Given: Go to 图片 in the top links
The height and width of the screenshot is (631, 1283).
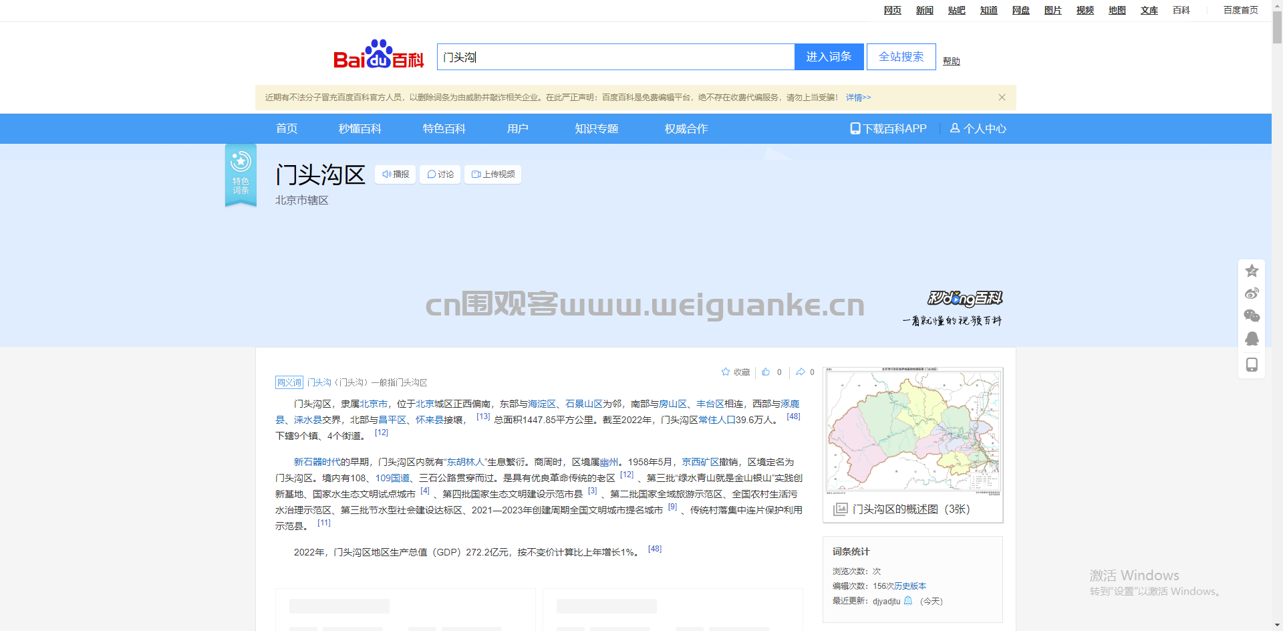Looking at the screenshot, I should pos(1052,10).
